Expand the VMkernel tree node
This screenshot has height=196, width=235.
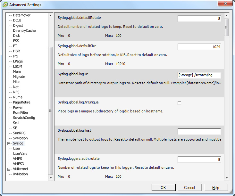(9, 169)
